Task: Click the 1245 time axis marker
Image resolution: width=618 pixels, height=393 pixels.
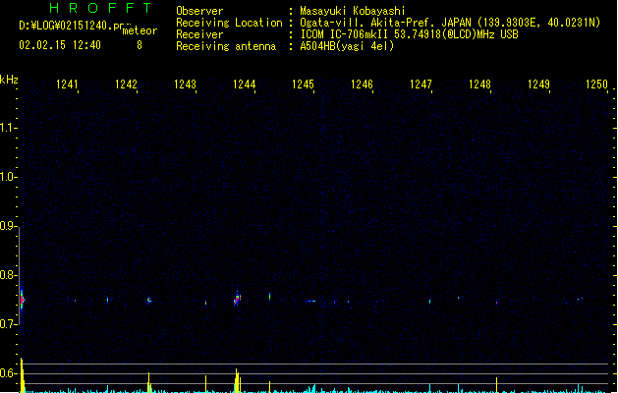Action: (x=303, y=84)
